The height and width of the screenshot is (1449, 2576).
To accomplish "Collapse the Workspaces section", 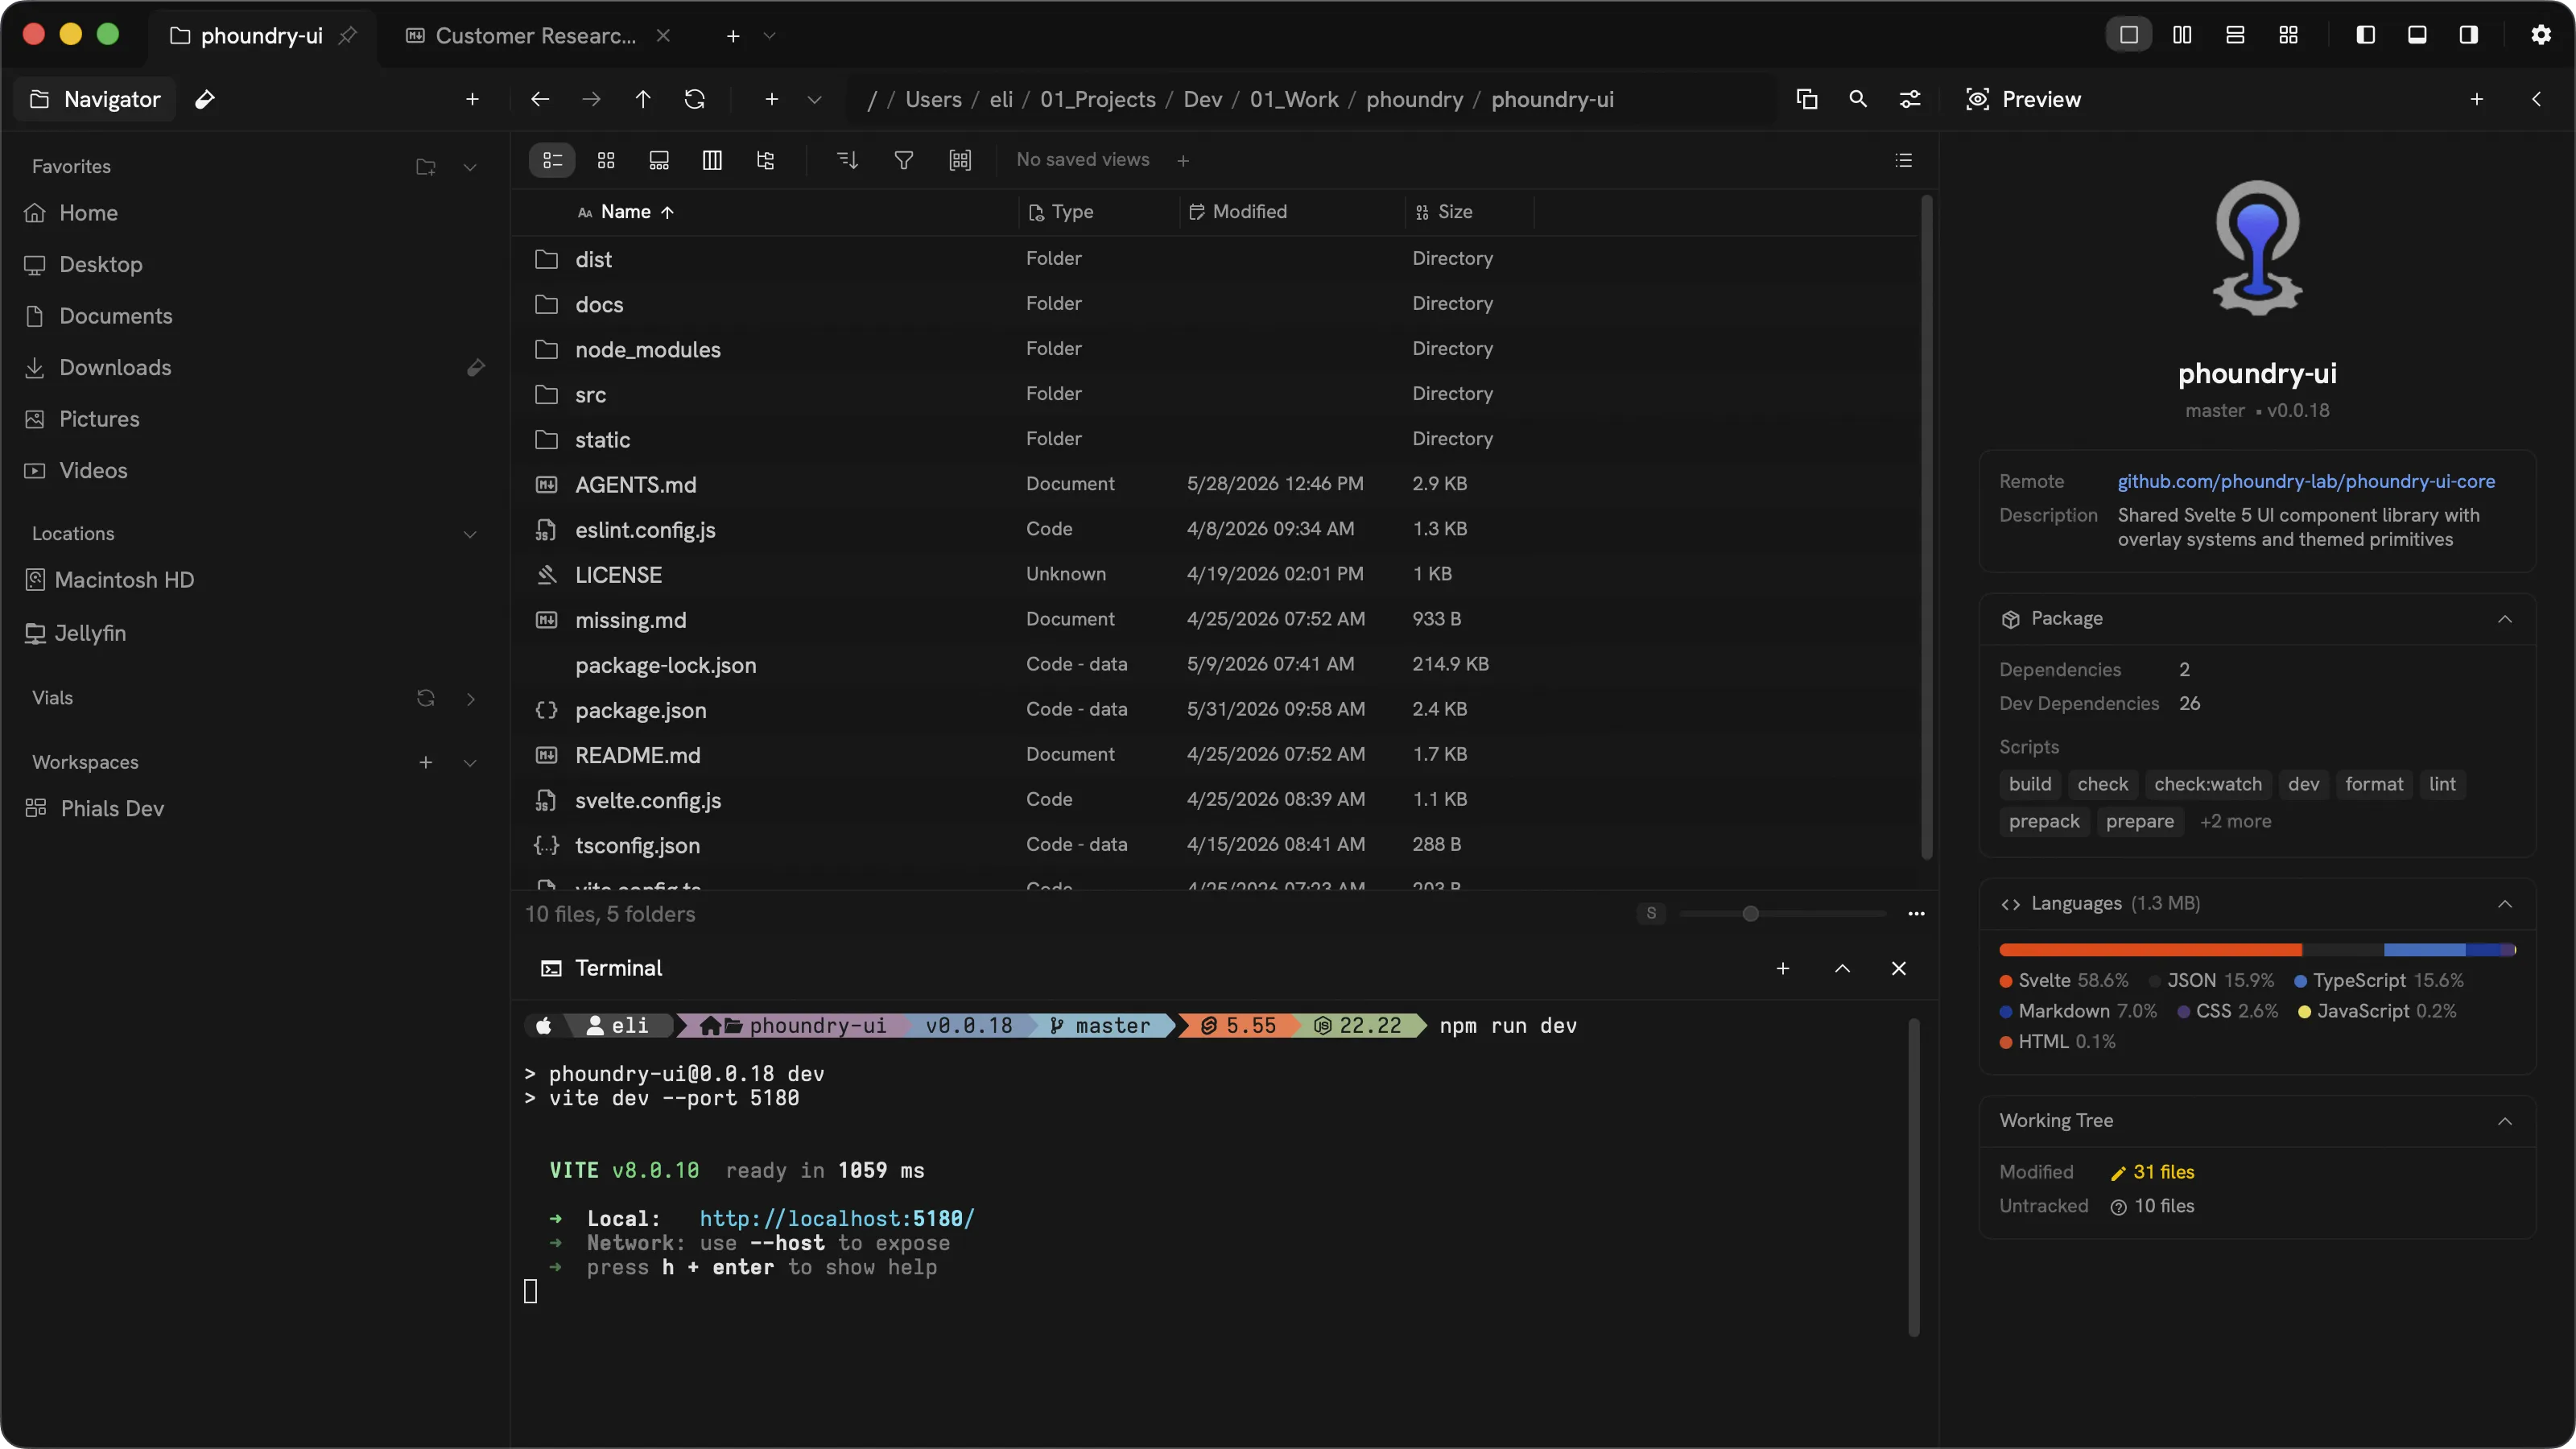I will [x=470, y=762].
